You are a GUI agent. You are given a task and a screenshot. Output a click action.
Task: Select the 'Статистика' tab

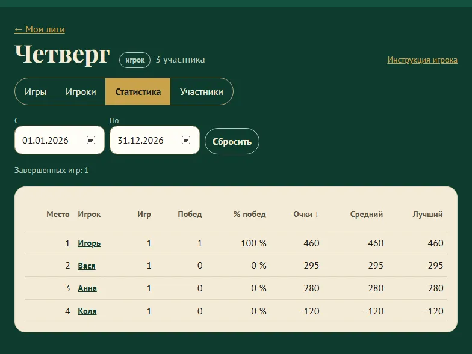point(138,91)
